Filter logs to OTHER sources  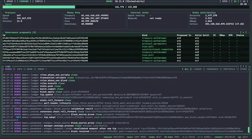coord(243,69)
